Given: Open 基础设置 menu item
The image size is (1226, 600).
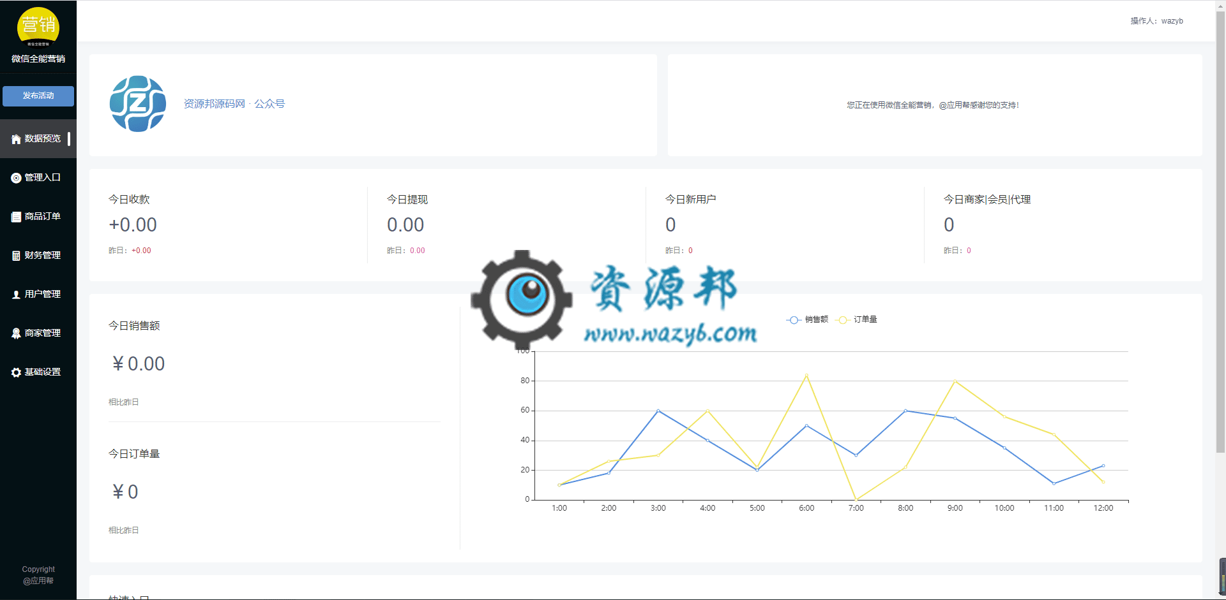Looking at the screenshot, I should tap(38, 372).
